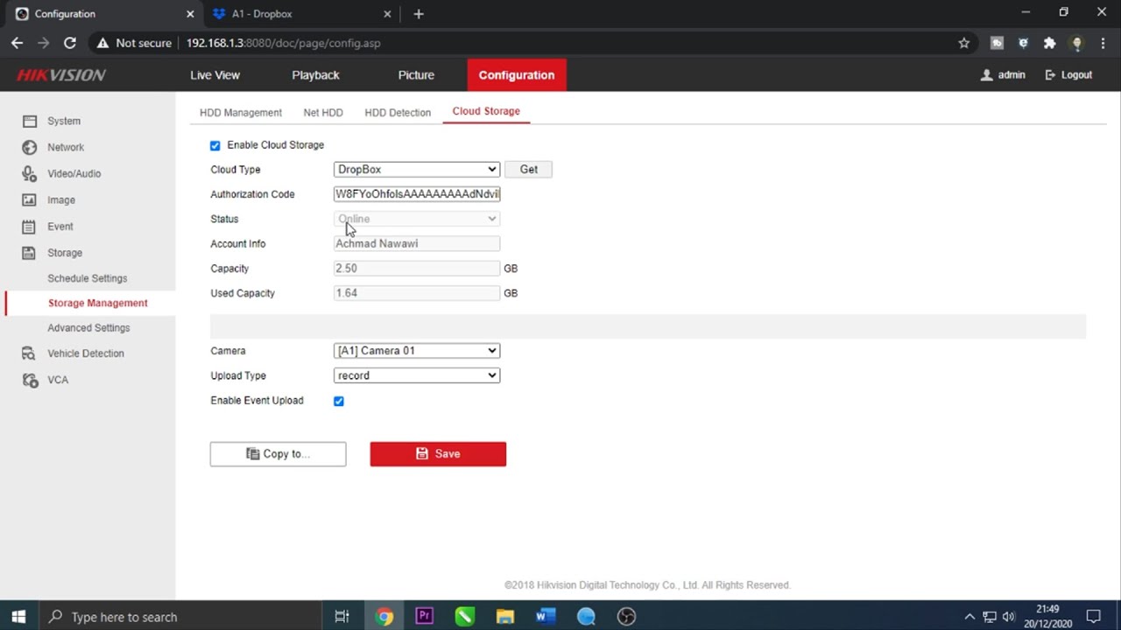Open Cloud Type DropBox dropdown
The image size is (1121, 630).
click(x=417, y=170)
